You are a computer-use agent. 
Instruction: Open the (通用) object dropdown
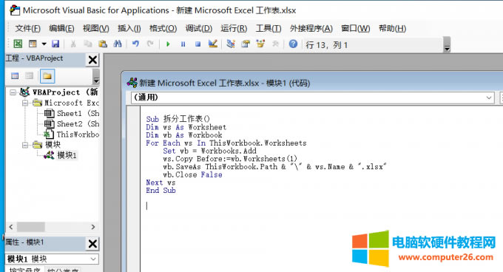tap(488, 98)
